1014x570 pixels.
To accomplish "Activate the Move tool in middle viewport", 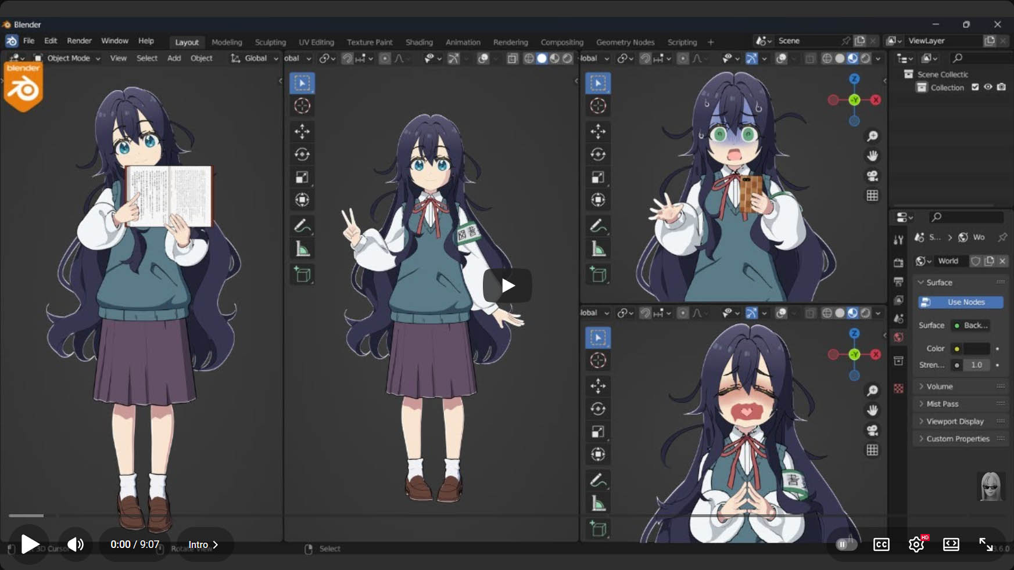I will tap(302, 131).
